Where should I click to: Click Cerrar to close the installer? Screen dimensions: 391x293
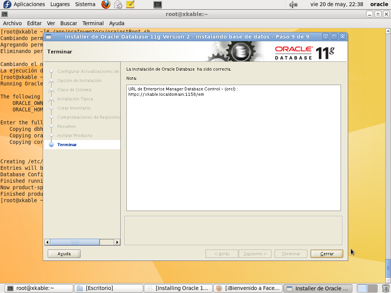(327, 254)
